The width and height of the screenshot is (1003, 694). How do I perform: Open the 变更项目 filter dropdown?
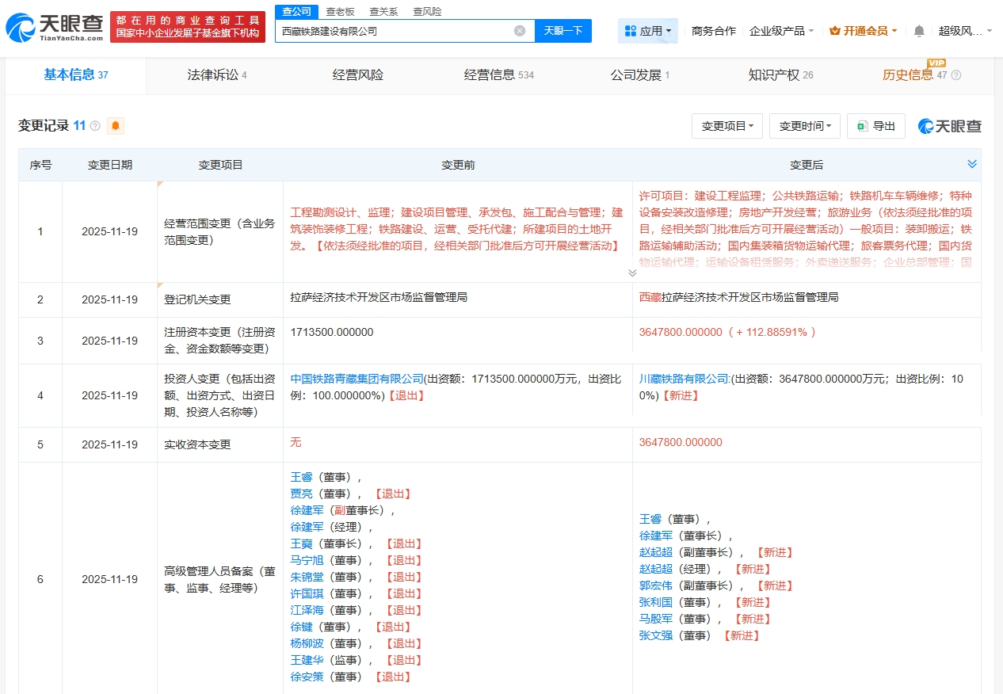click(727, 126)
